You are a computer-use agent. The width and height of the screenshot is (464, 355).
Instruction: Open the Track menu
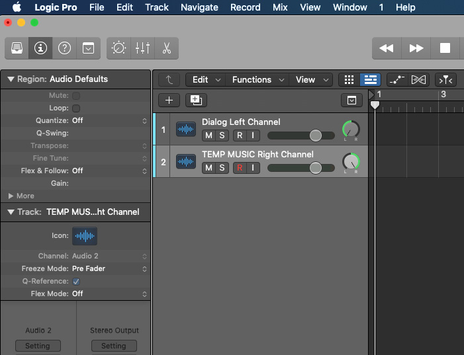[156, 7]
